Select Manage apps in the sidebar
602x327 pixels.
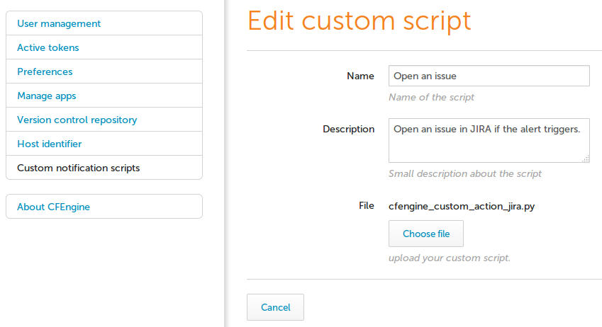coord(47,96)
